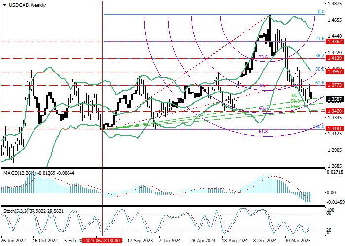Click the 17 Sep 2023 date label

coord(140,240)
